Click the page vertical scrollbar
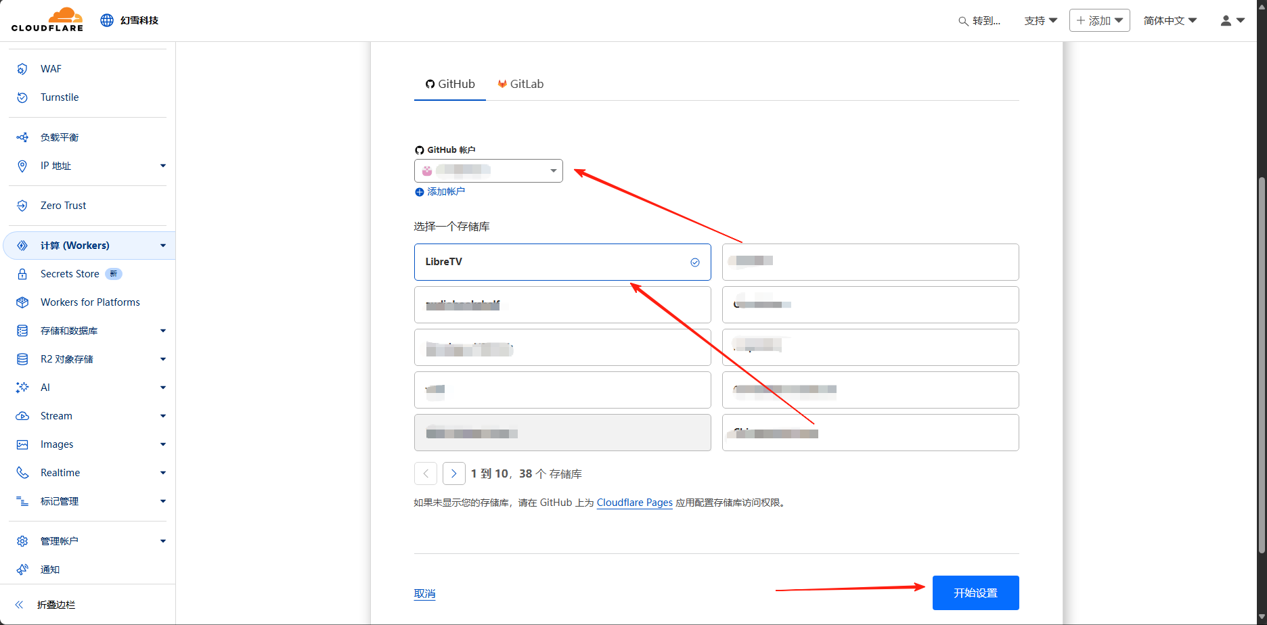The width and height of the screenshot is (1267, 625). tap(1262, 365)
